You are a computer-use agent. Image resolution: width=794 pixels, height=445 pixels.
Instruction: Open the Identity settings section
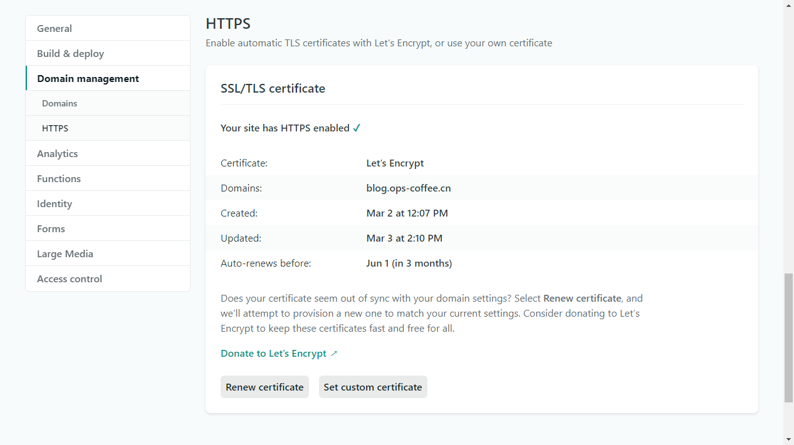pos(55,204)
